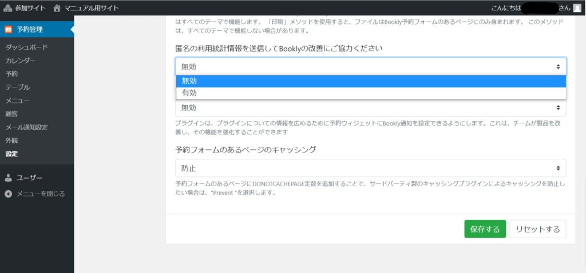Open 予約 menu item
The width and height of the screenshot is (586, 273).
click(11, 74)
